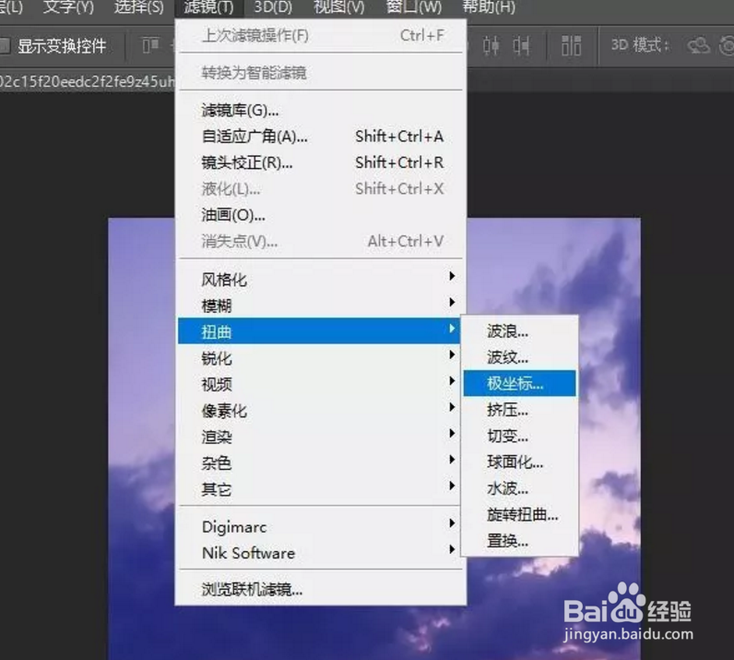The image size is (734, 660).
Task: Expand the 渲染 submenu
Action: coord(319,437)
